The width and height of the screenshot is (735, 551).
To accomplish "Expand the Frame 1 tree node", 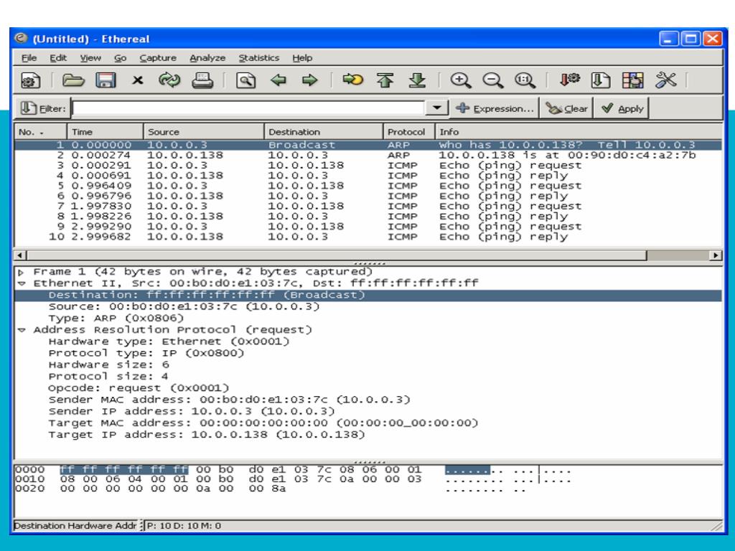I will coord(21,272).
